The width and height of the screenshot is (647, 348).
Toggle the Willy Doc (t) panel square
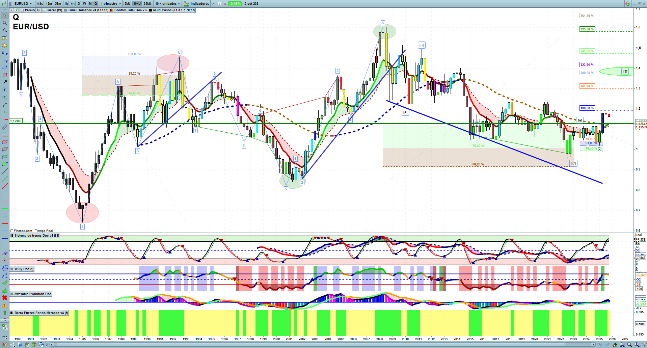pos(12,269)
